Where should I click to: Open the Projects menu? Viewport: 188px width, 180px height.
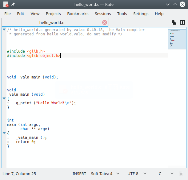53,14
